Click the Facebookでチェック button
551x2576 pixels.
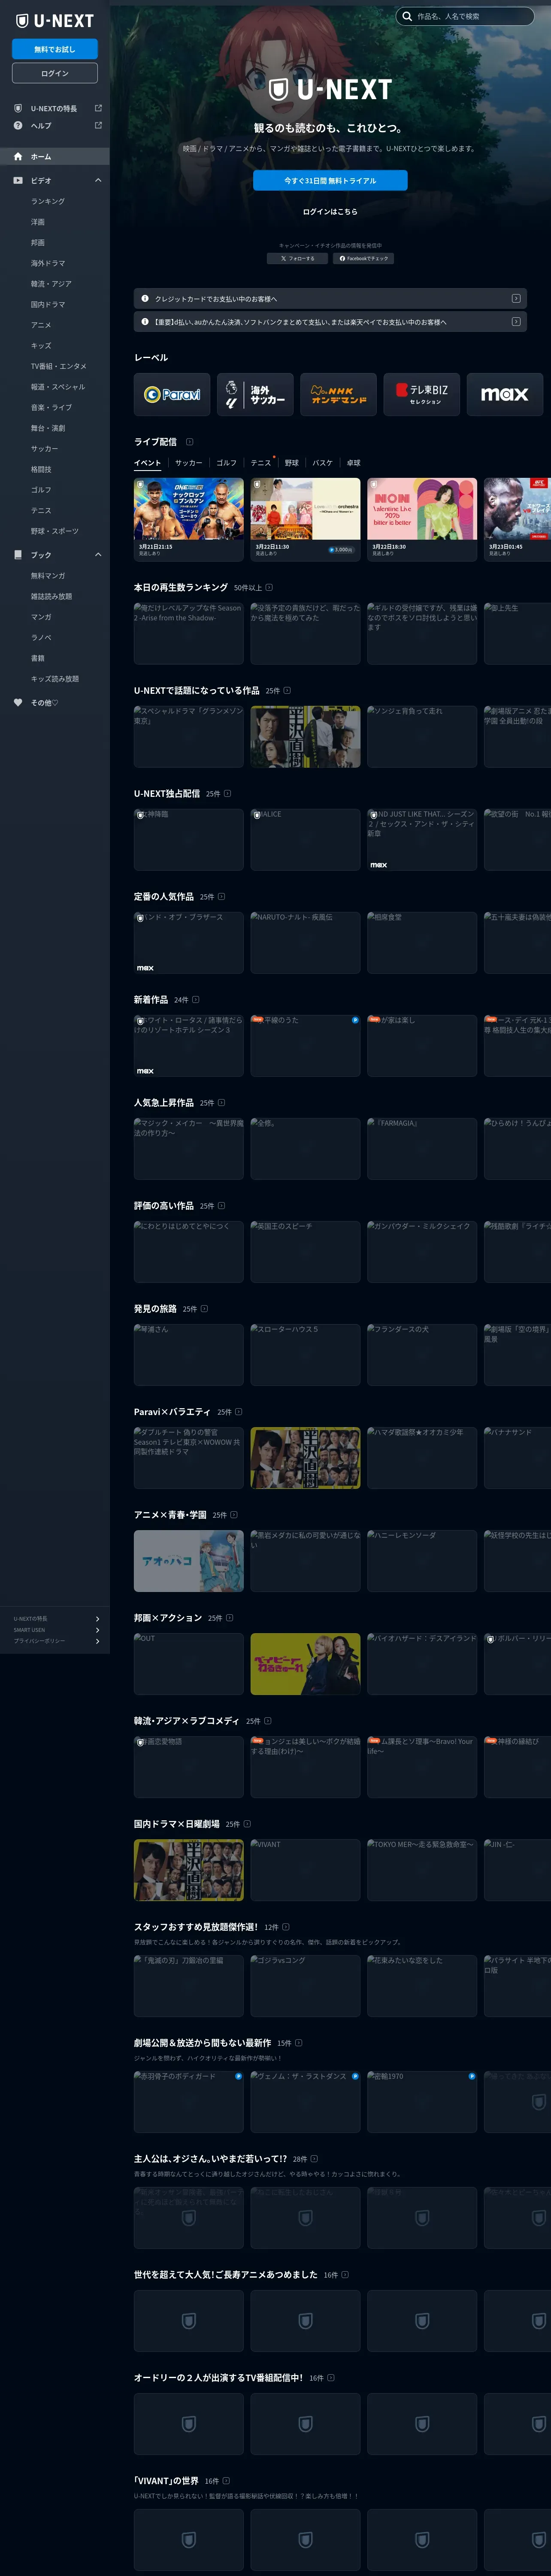pos(363,258)
